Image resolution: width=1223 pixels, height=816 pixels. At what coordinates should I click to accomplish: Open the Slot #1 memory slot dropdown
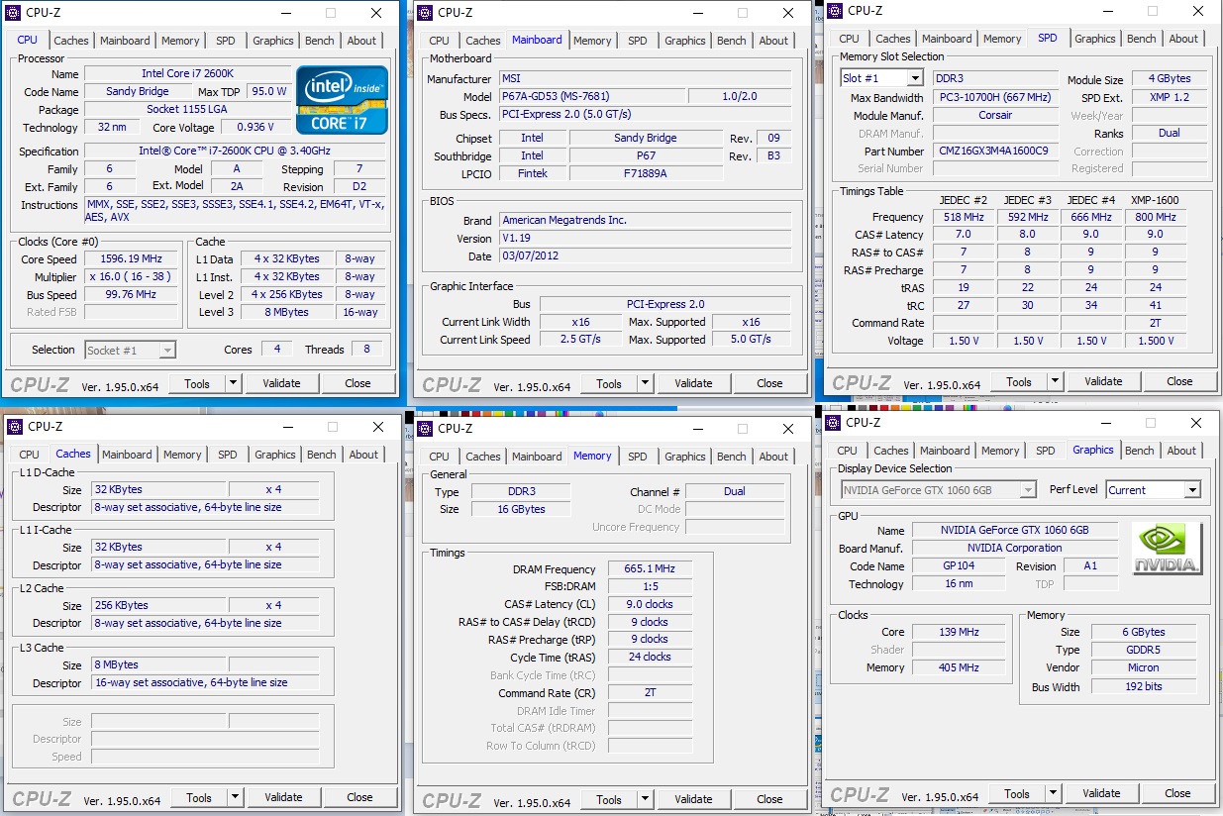click(914, 78)
